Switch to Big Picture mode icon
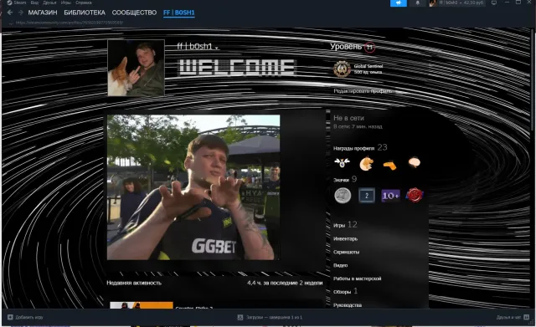Viewport: 536px width, 327px height. (x=494, y=3)
